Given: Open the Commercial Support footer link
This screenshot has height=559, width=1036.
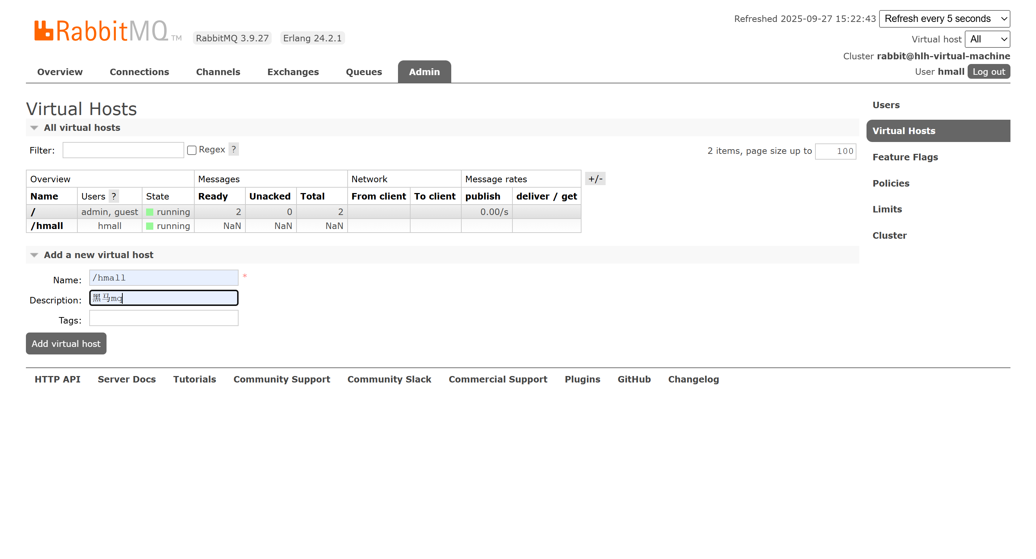Looking at the screenshot, I should coord(498,379).
